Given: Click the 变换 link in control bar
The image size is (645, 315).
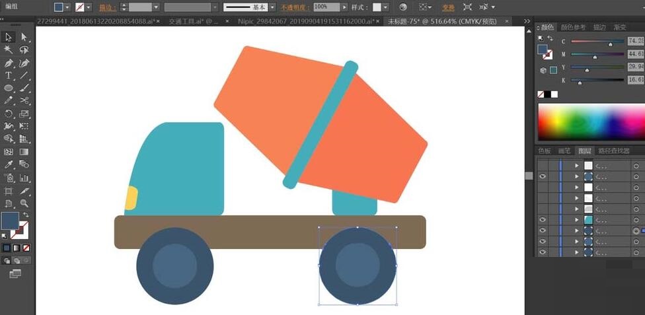Looking at the screenshot, I should [448, 7].
